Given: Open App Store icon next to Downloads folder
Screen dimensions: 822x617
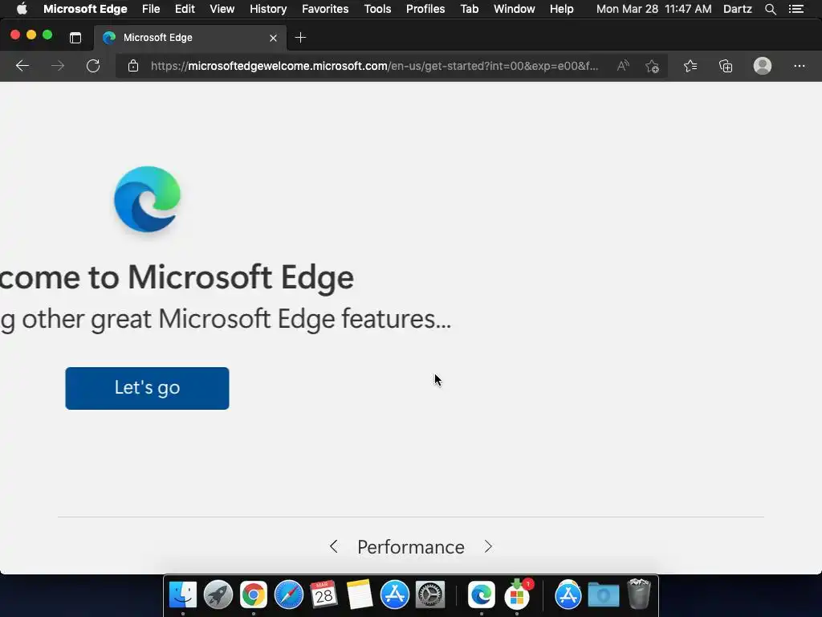Looking at the screenshot, I should (568, 595).
